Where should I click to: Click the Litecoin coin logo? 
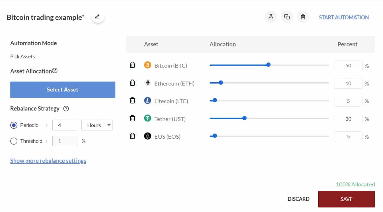(x=148, y=101)
